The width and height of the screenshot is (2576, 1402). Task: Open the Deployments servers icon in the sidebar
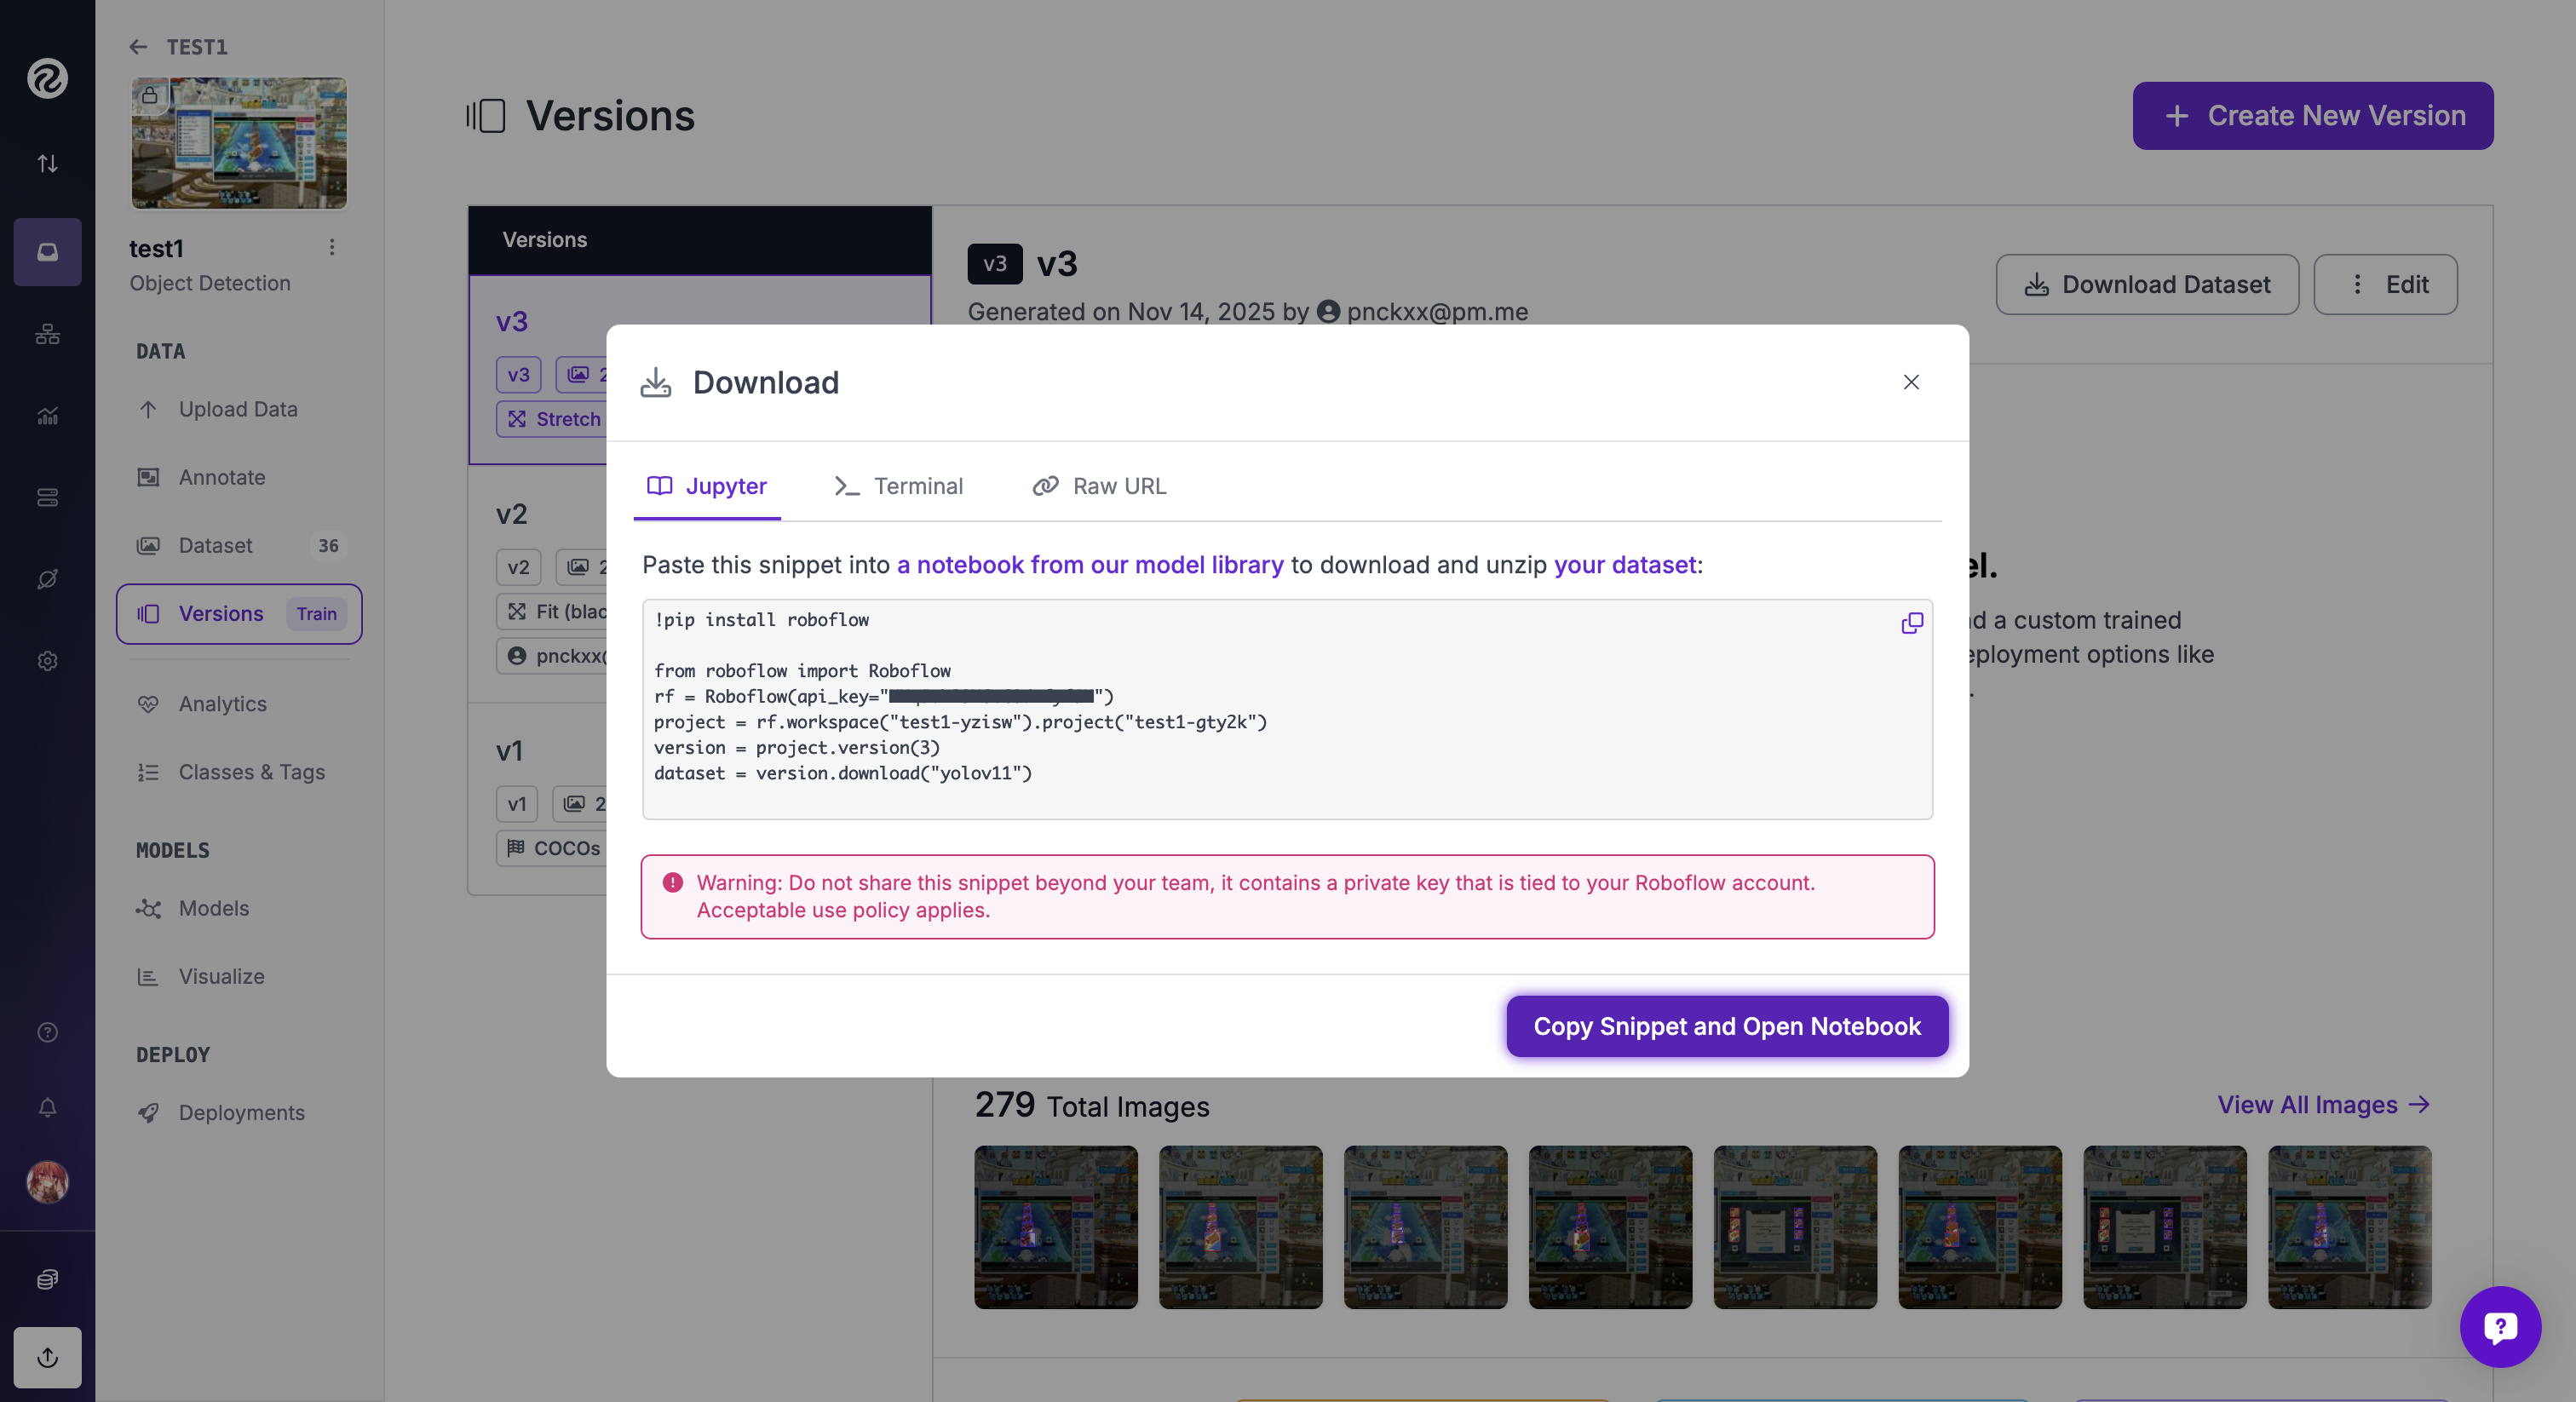tap(47, 497)
